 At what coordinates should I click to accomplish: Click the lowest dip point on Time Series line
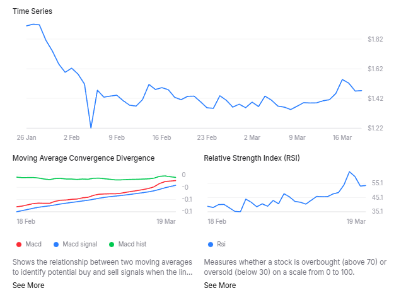(91, 128)
